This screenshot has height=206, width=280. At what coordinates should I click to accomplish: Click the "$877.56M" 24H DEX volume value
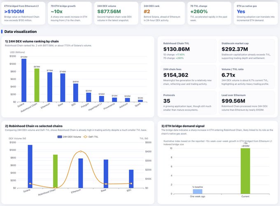(109, 11)
